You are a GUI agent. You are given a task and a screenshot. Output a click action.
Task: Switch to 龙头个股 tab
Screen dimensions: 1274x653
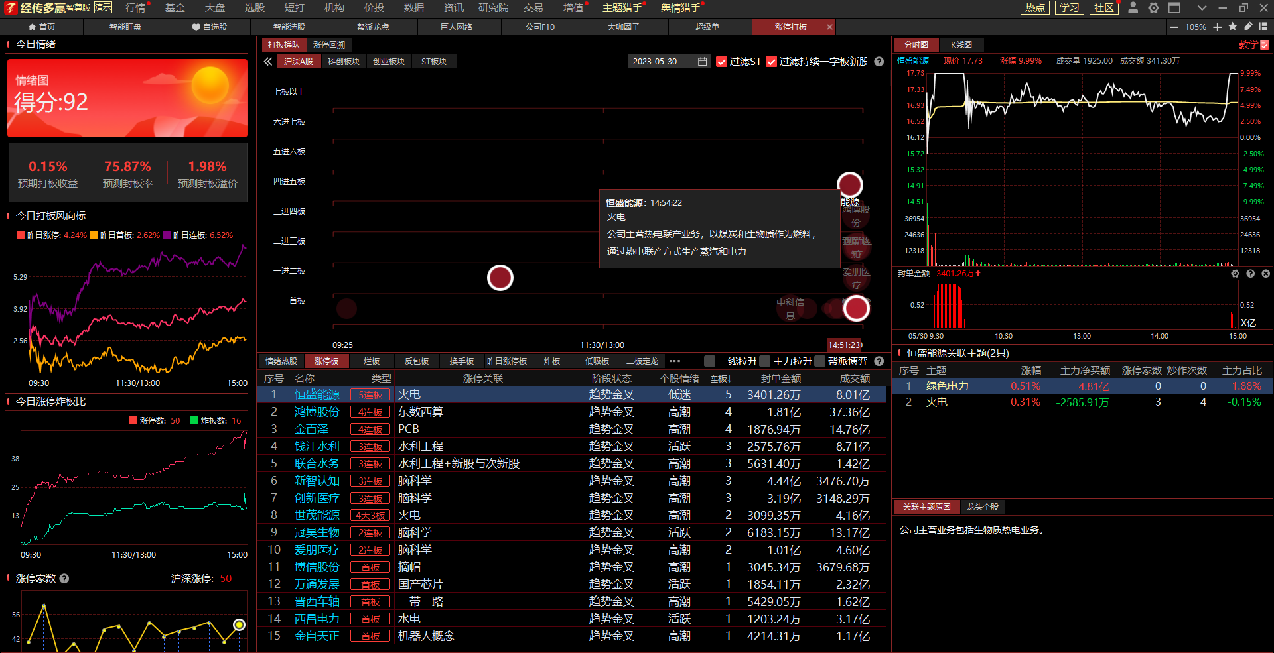[983, 507]
